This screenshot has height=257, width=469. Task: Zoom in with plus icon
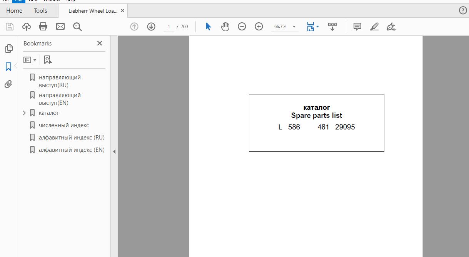coord(259,27)
